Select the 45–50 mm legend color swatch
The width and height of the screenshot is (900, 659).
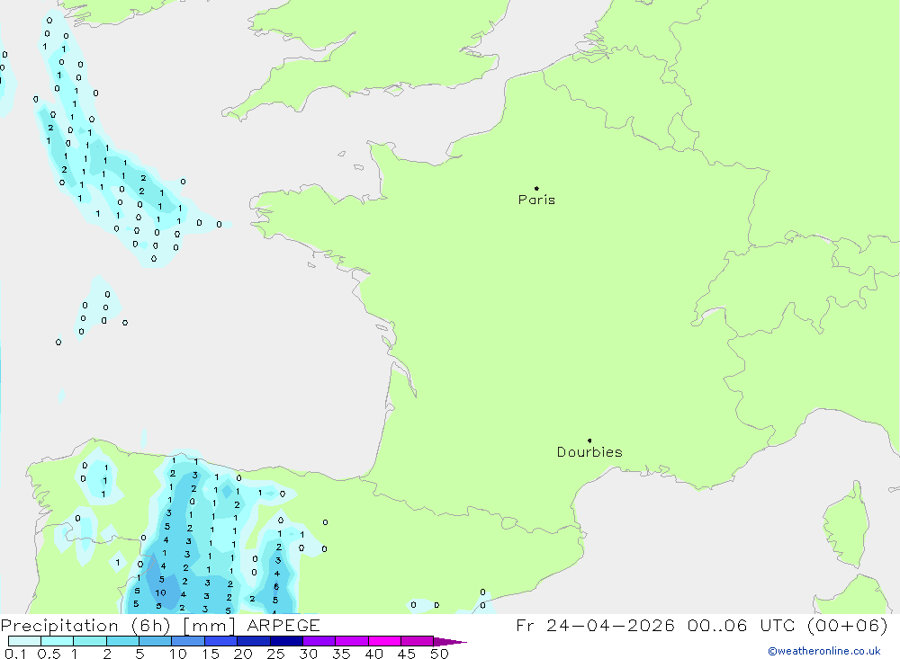(x=418, y=641)
